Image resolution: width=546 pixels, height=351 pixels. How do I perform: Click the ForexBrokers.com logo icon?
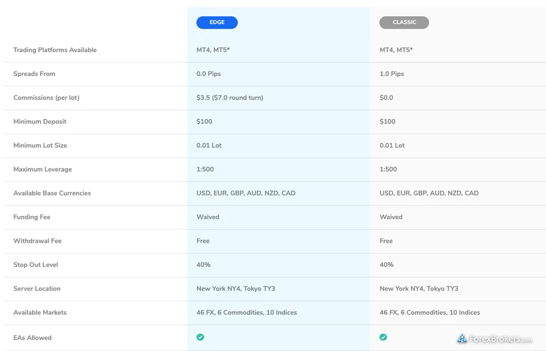[462, 339]
